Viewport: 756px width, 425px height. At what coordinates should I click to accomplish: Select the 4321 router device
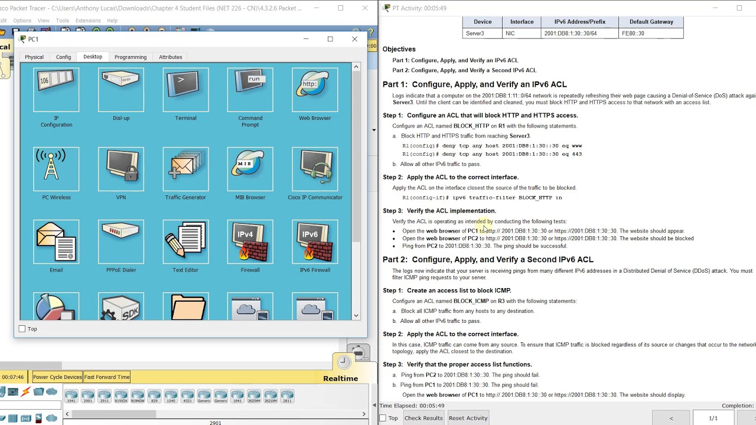[187, 396]
